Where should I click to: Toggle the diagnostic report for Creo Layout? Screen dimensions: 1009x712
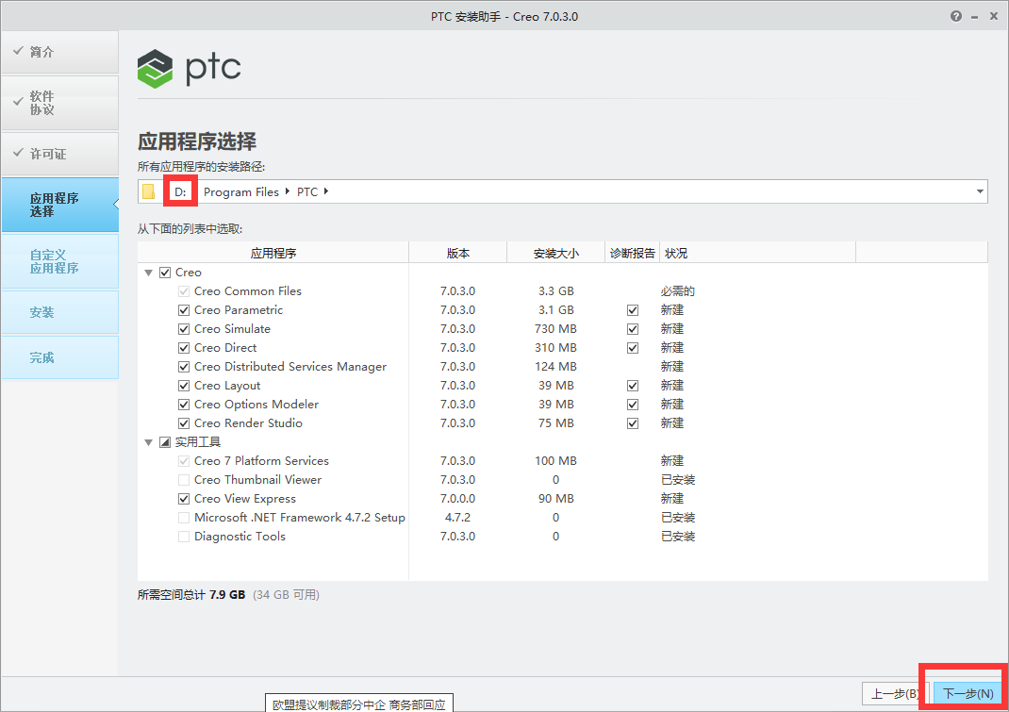point(632,385)
